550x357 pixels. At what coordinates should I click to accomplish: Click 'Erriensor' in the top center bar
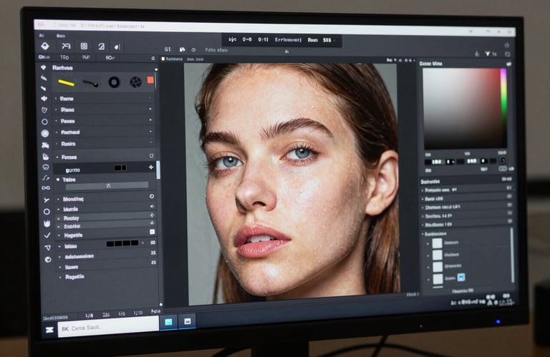click(x=288, y=40)
